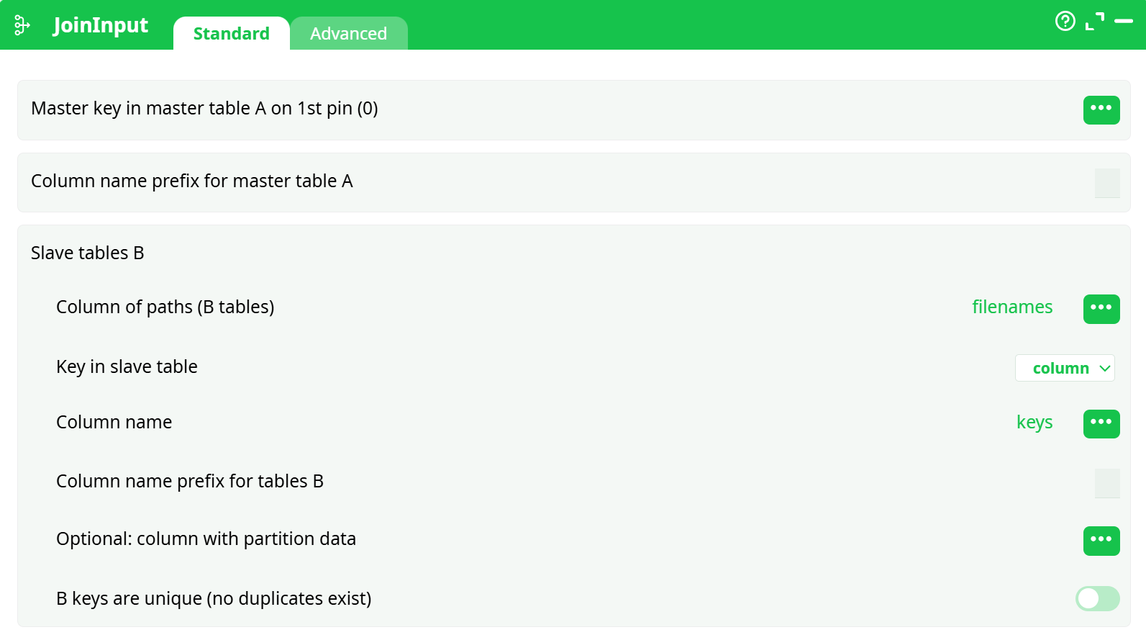Click prefix field for master table A
The height and width of the screenshot is (635, 1146).
coord(1106,183)
